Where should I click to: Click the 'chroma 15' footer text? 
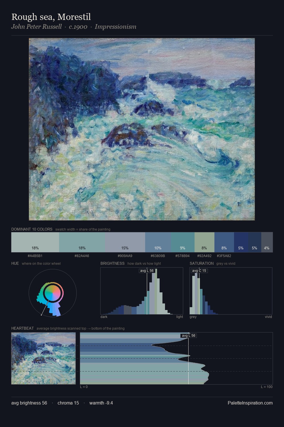[68, 403]
